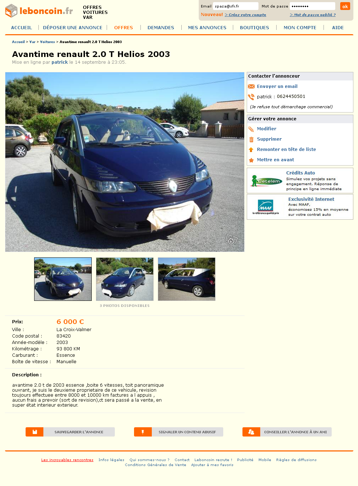This screenshot has height=486, width=358.
Task: Click the phone icon next to patrick
Action: pyautogui.click(x=251, y=97)
